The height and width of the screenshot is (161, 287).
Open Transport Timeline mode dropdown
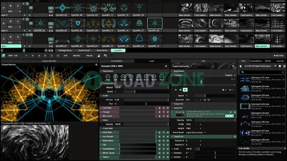230,75
